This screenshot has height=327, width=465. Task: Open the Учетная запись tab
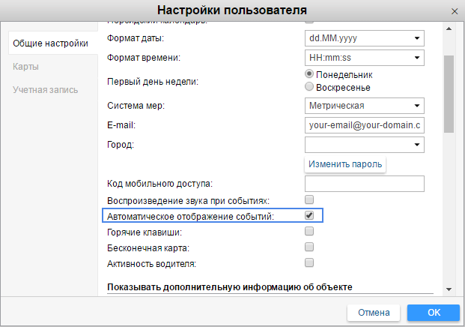(x=45, y=90)
